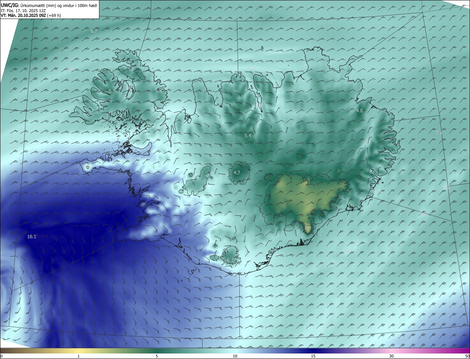470x359 pixels.
Task: Click the color scale tick labeled 1
Action: (79, 356)
